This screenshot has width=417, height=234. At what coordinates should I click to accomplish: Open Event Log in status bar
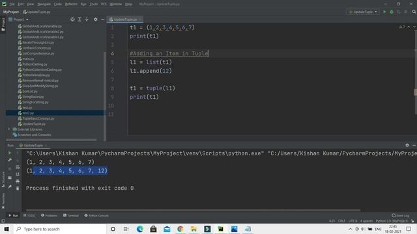coord(401,216)
